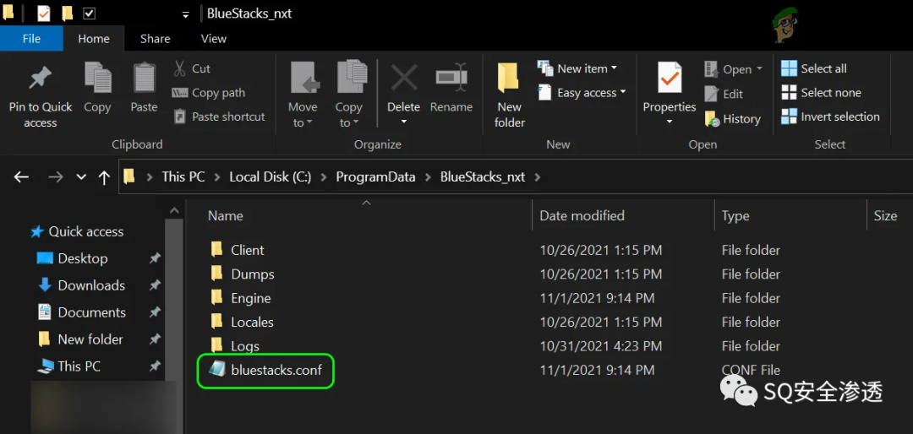913x434 pixels.
Task: Click the Cut scissors button
Action: tap(192, 68)
